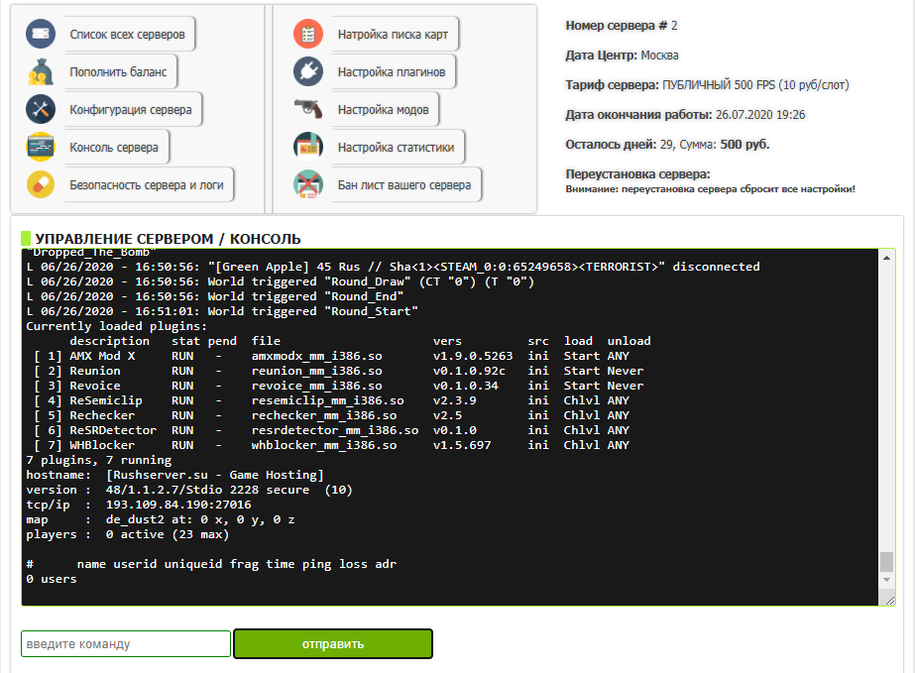Open Безопасность сервера и логи
This screenshot has width=915, height=673.
pyautogui.click(x=147, y=184)
